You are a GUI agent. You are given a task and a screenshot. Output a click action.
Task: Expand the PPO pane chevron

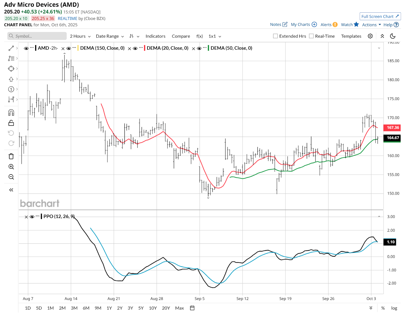tap(379, 216)
